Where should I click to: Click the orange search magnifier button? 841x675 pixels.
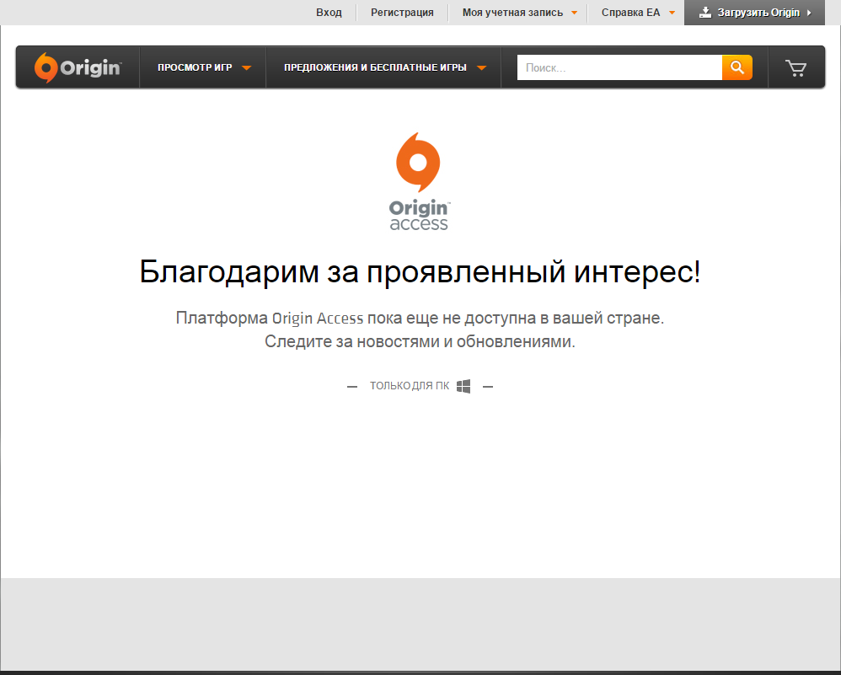pos(737,67)
